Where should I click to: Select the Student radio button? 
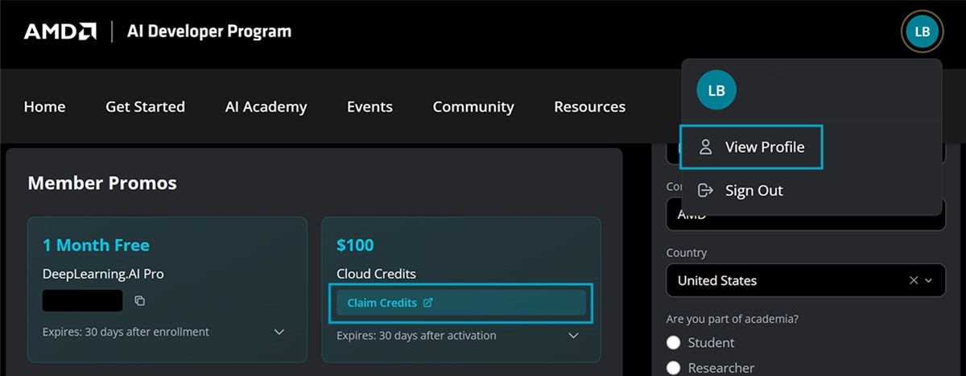pyautogui.click(x=674, y=343)
